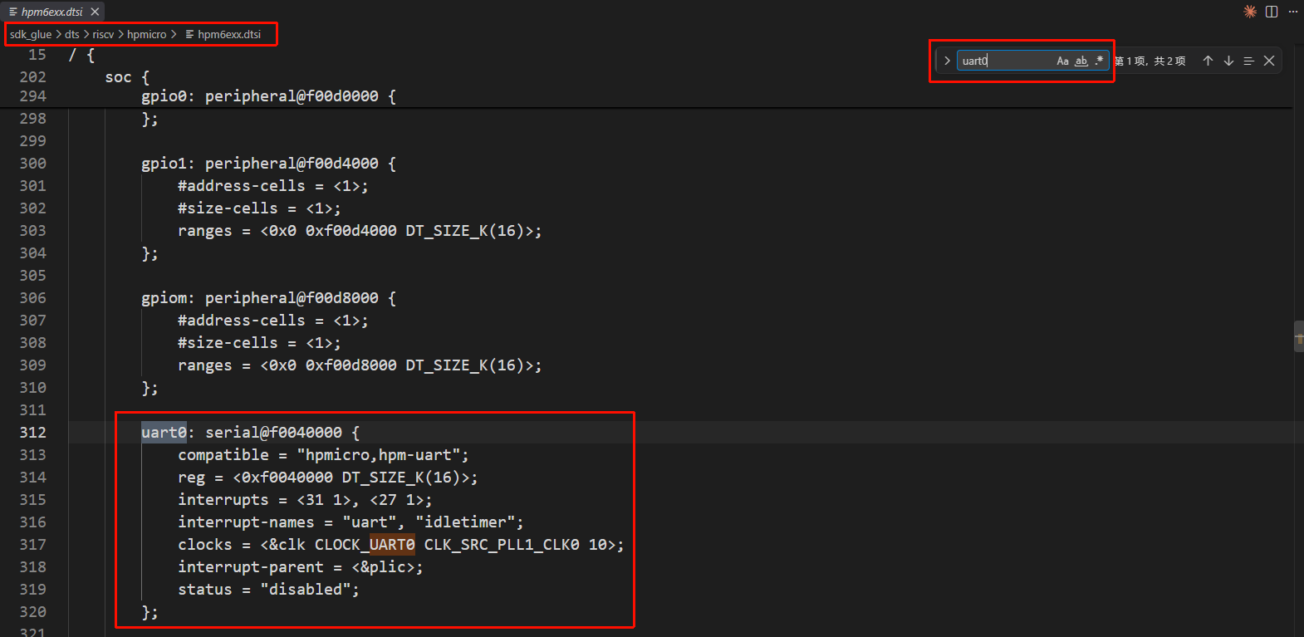This screenshot has width=1304, height=637.
Task: Click interrupt-names = "uart", "idletimer" line
Action: 351,522
